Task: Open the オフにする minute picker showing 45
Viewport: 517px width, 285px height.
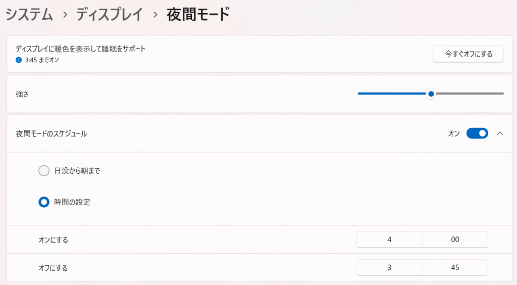Action: [455, 268]
